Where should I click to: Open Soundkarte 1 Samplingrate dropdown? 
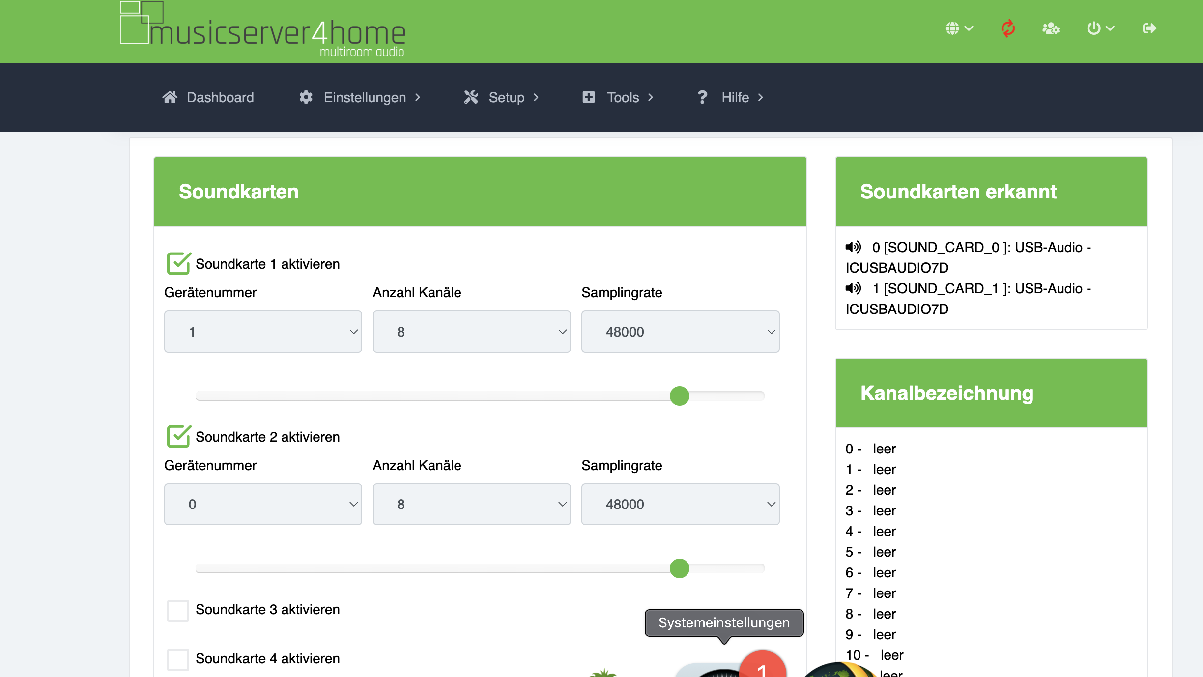pos(680,332)
